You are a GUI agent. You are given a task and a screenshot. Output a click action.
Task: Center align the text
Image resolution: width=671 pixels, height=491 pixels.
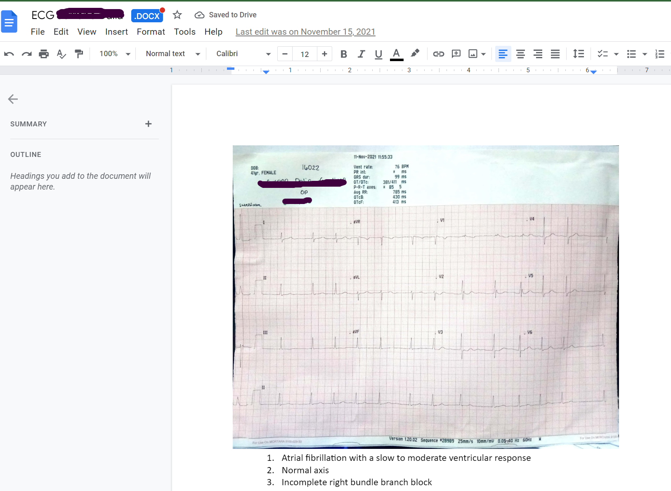pyautogui.click(x=520, y=54)
